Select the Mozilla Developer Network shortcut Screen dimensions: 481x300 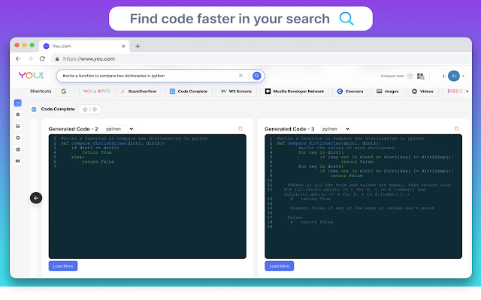click(294, 91)
